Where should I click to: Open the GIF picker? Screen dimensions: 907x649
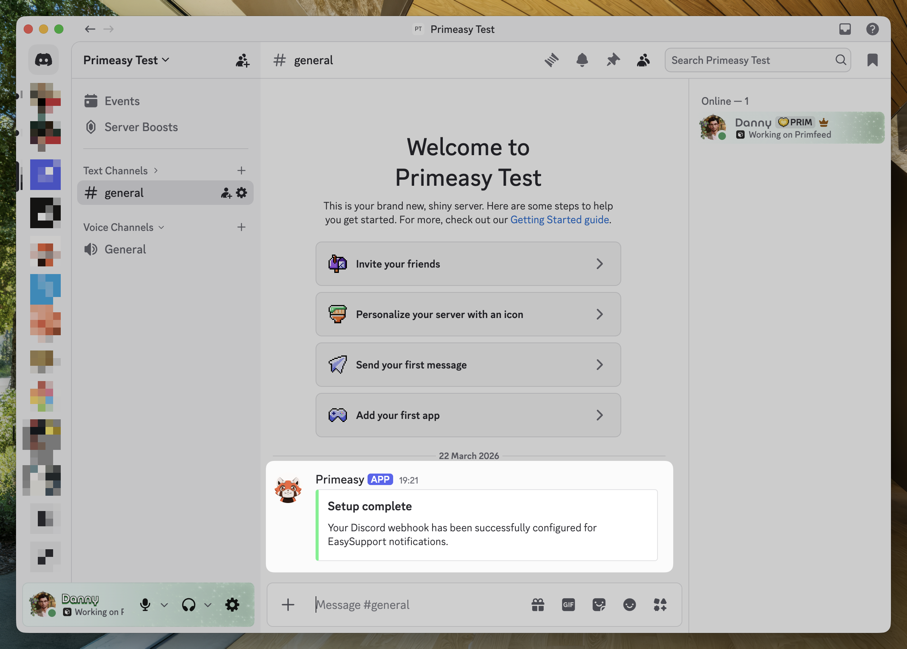click(x=568, y=605)
